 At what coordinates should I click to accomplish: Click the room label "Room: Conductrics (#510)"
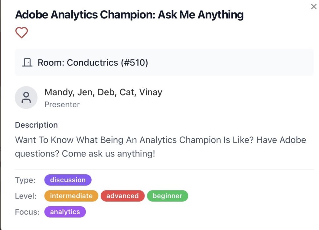93,63
